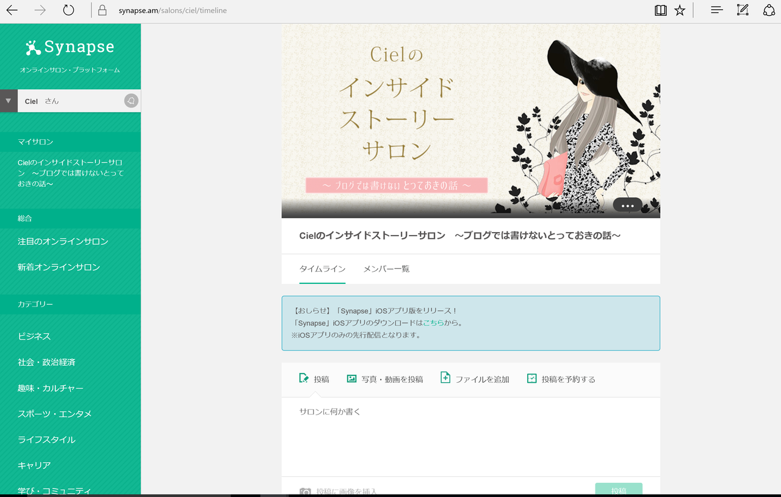Open the three-dots menu on salon banner
Image resolution: width=781 pixels, height=497 pixels.
pos(627,206)
